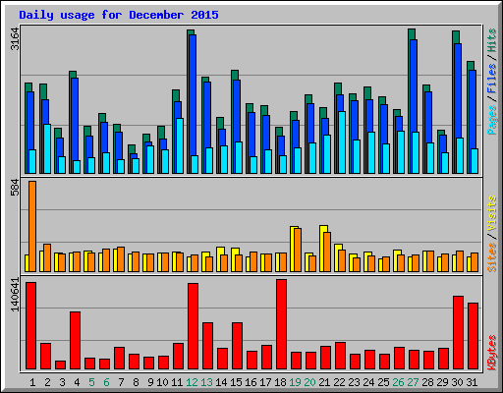Click day label 8 on the x-axis
Image resolution: width=503 pixels, height=393 pixels.
point(136,382)
